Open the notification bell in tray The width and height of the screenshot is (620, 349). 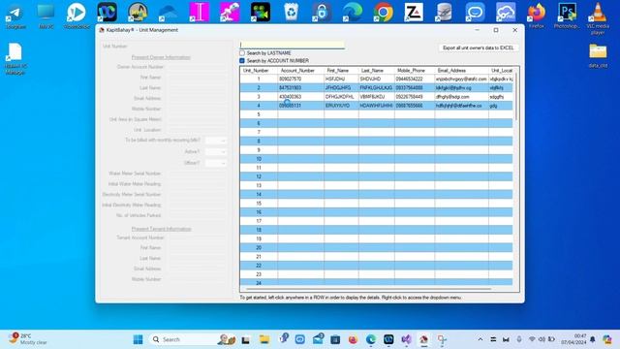point(592,339)
